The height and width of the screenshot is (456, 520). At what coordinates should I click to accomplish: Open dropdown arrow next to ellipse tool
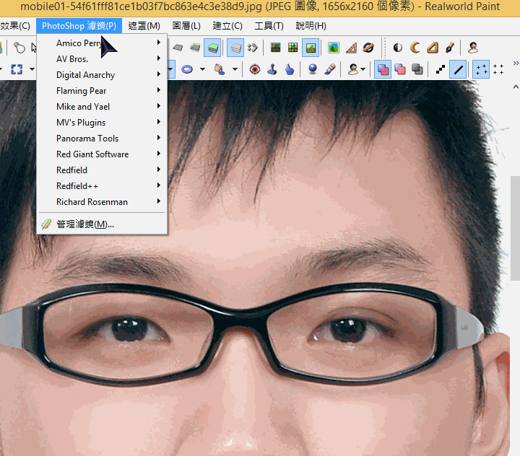(x=202, y=69)
